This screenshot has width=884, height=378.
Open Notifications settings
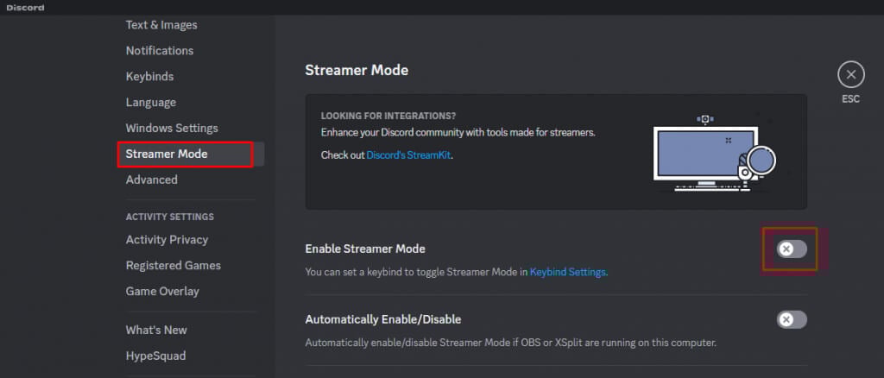(x=160, y=51)
